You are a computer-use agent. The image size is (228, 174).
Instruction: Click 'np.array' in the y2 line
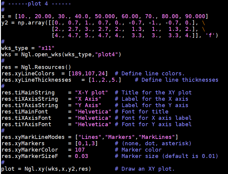pos(31,23)
